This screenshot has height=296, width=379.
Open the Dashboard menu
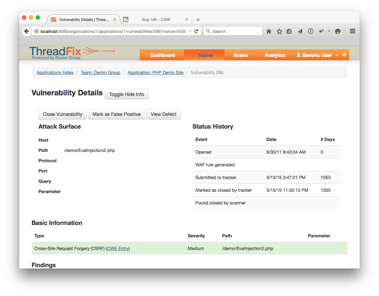[163, 55]
